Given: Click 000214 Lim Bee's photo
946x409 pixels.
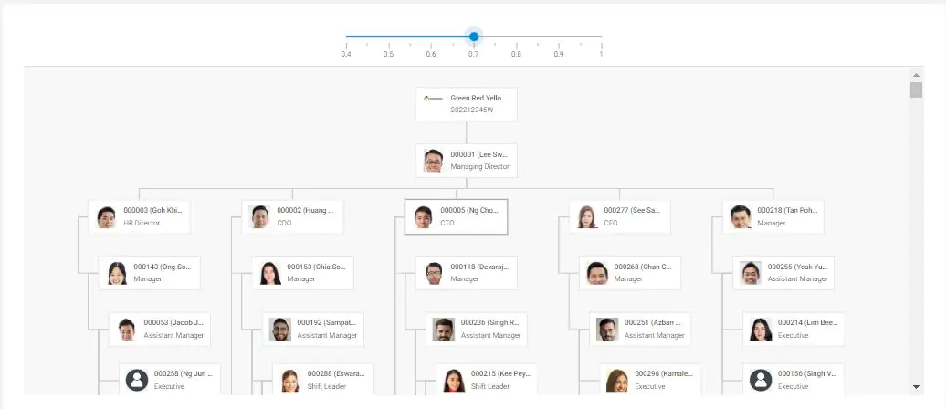Looking at the screenshot, I should click(760, 330).
